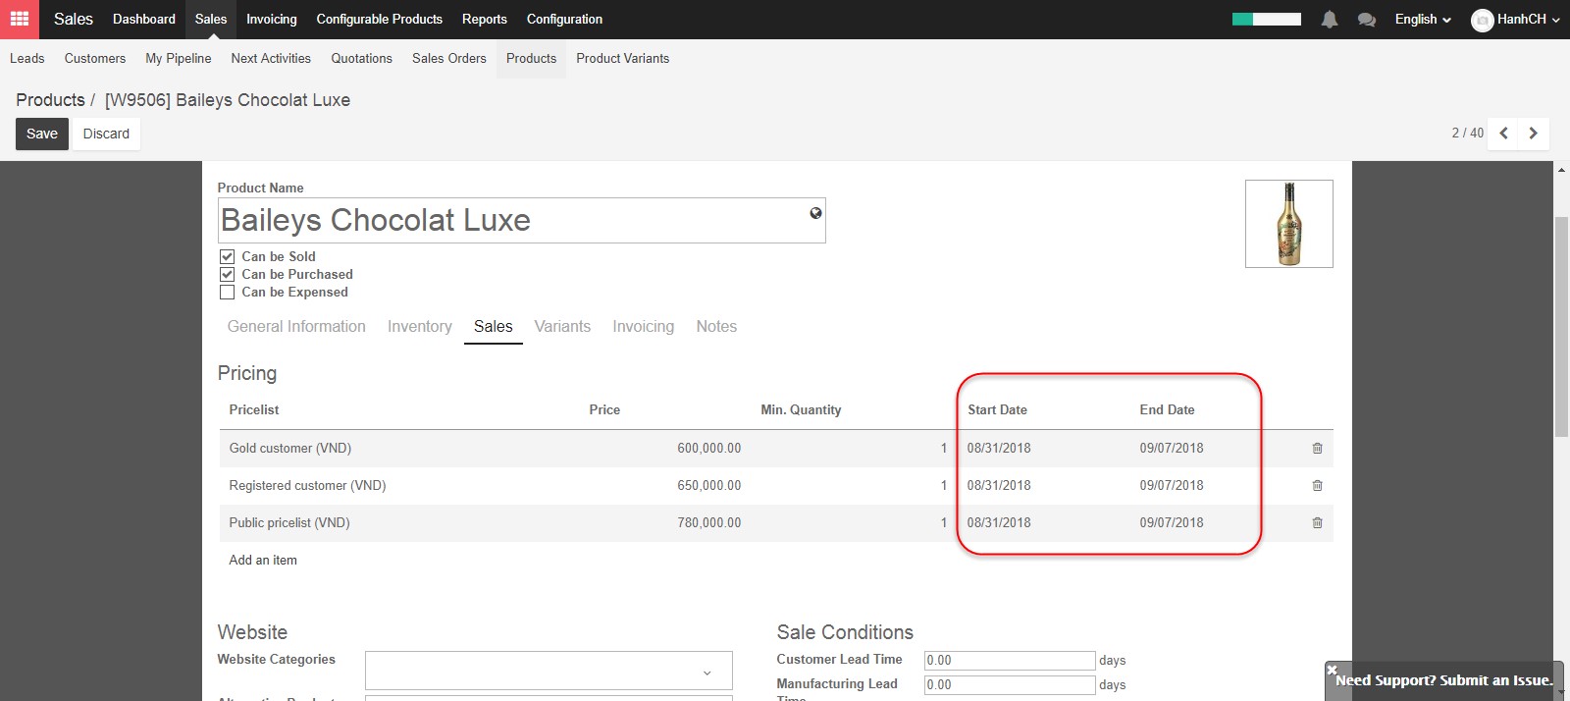Open Products submenu
The height and width of the screenshot is (701, 1570).
pyautogui.click(x=532, y=59)
